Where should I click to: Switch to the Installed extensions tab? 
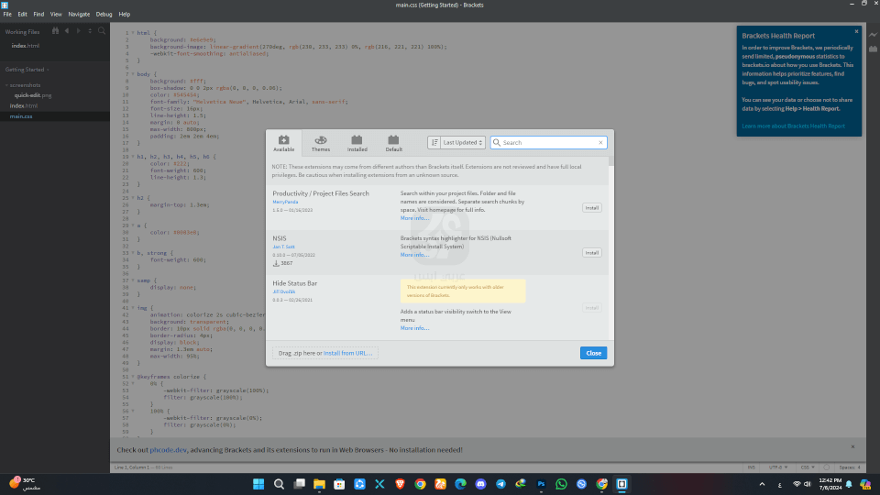pyautogui.click(x=357, y=143)
